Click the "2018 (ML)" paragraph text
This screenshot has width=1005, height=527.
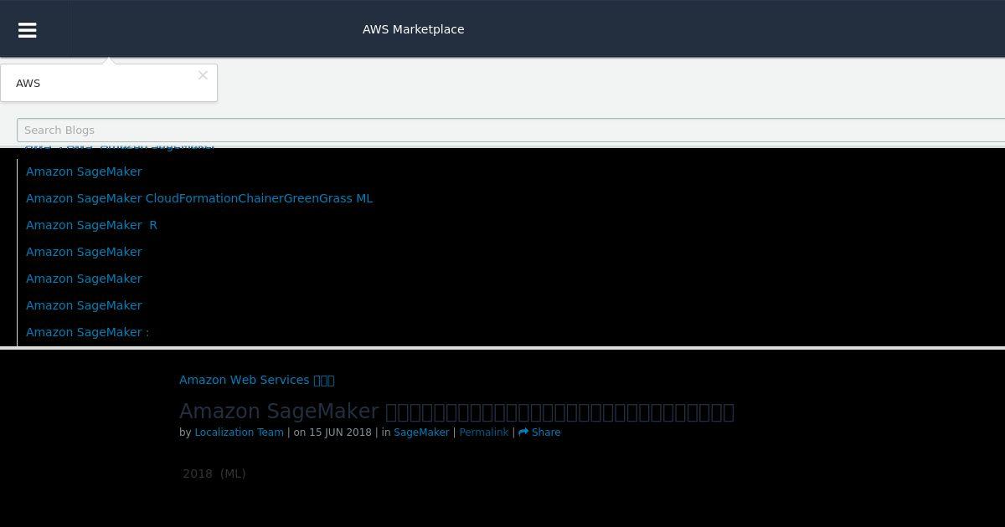click(x=214, y=473)
